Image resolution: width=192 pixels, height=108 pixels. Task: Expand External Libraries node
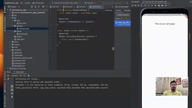point(7,69)
